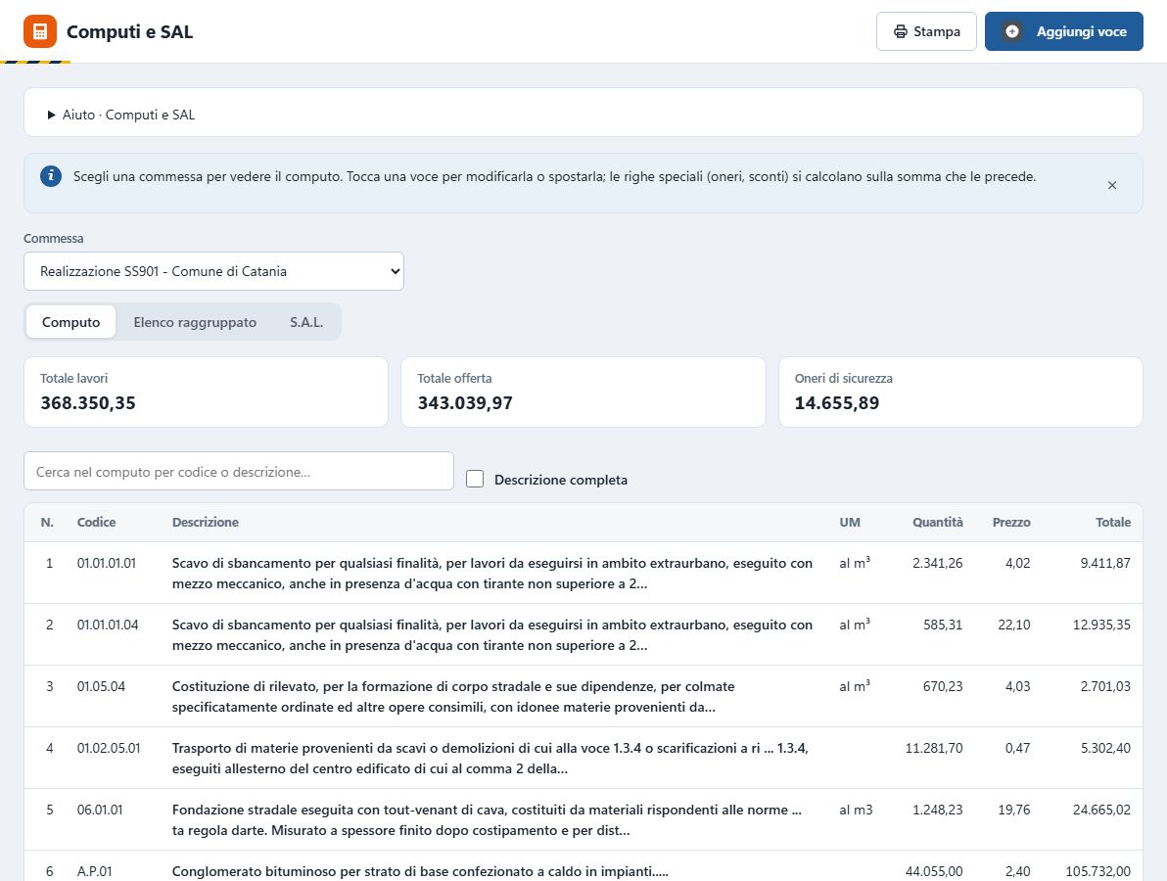The image size is (1167, 881).
Task: Expand the Aiuto · Computi e SAL section
Action: tap(121, 115)
